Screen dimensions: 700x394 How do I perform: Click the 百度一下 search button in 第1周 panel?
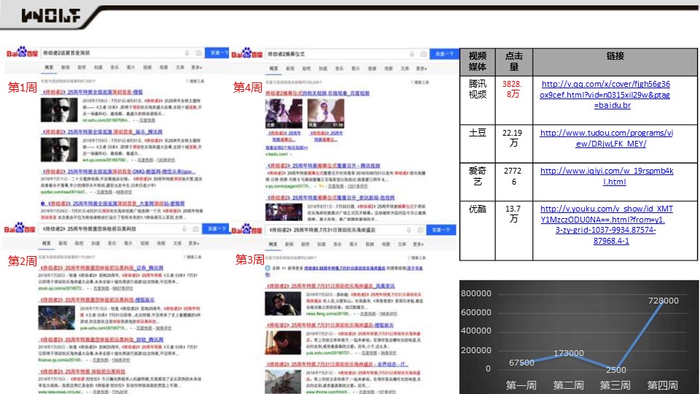pos(217,53)
